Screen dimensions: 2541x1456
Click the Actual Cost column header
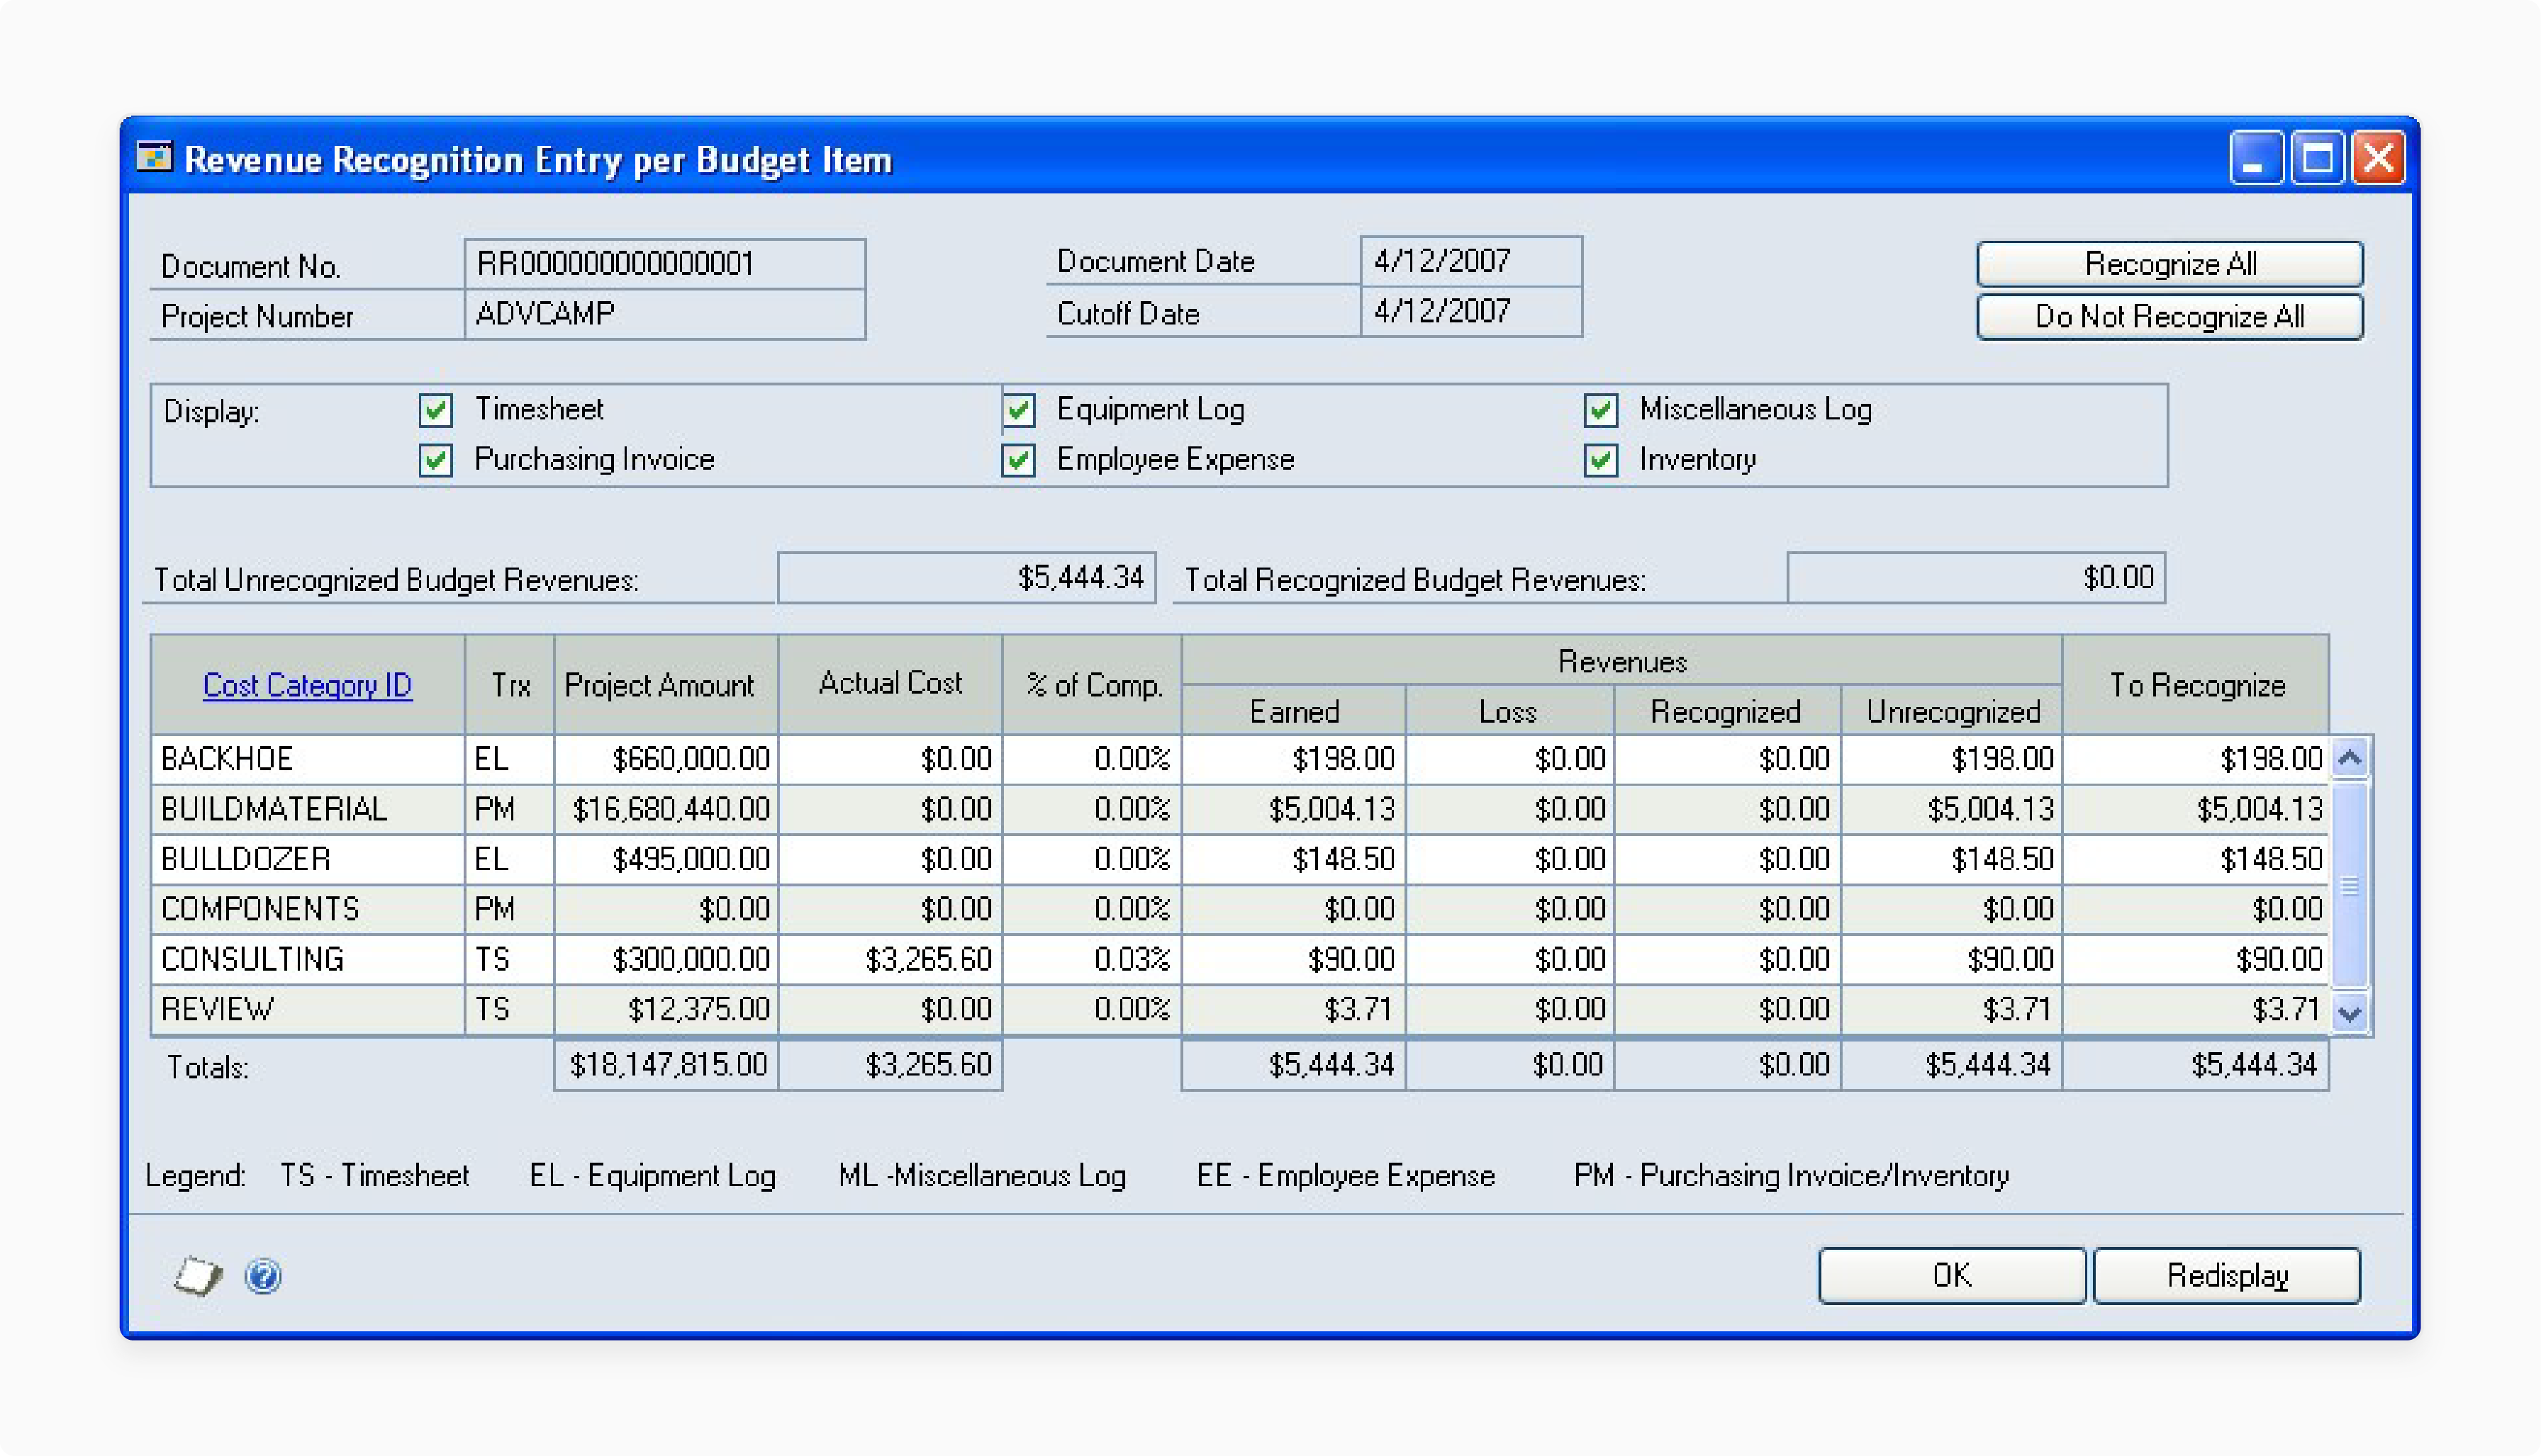click(x=890, y=685)
